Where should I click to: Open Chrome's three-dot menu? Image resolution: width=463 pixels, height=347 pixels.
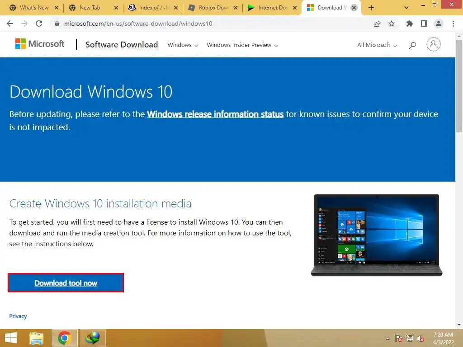453,23
